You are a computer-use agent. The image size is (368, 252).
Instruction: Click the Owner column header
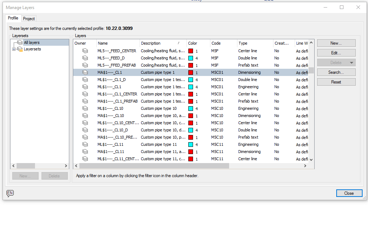pyautogui.click(x=85, y=43)
